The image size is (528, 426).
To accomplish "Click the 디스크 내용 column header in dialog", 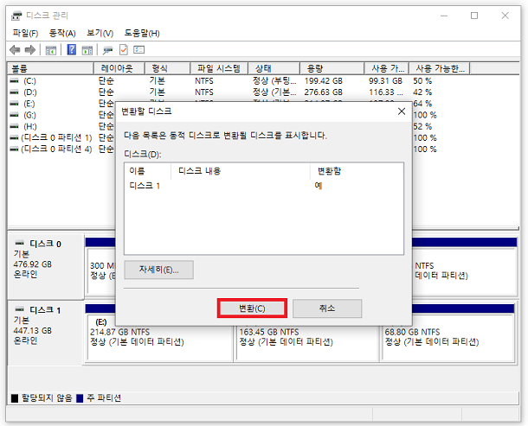I will click(241, 171).
